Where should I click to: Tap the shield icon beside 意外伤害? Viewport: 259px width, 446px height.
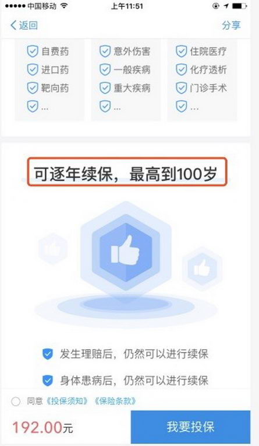click(105, 51)
